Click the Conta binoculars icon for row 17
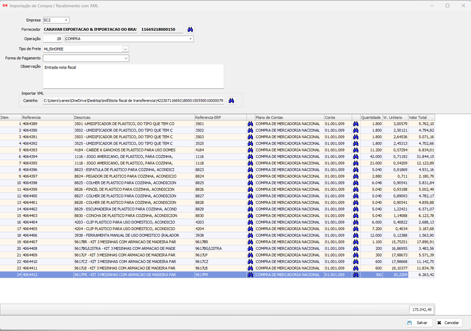The height and width of the screenshot is (331, 471). point(356,229)
